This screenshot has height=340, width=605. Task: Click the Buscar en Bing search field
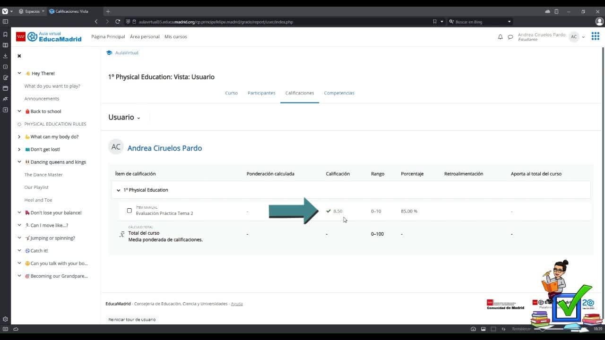[x=480, y=22]
